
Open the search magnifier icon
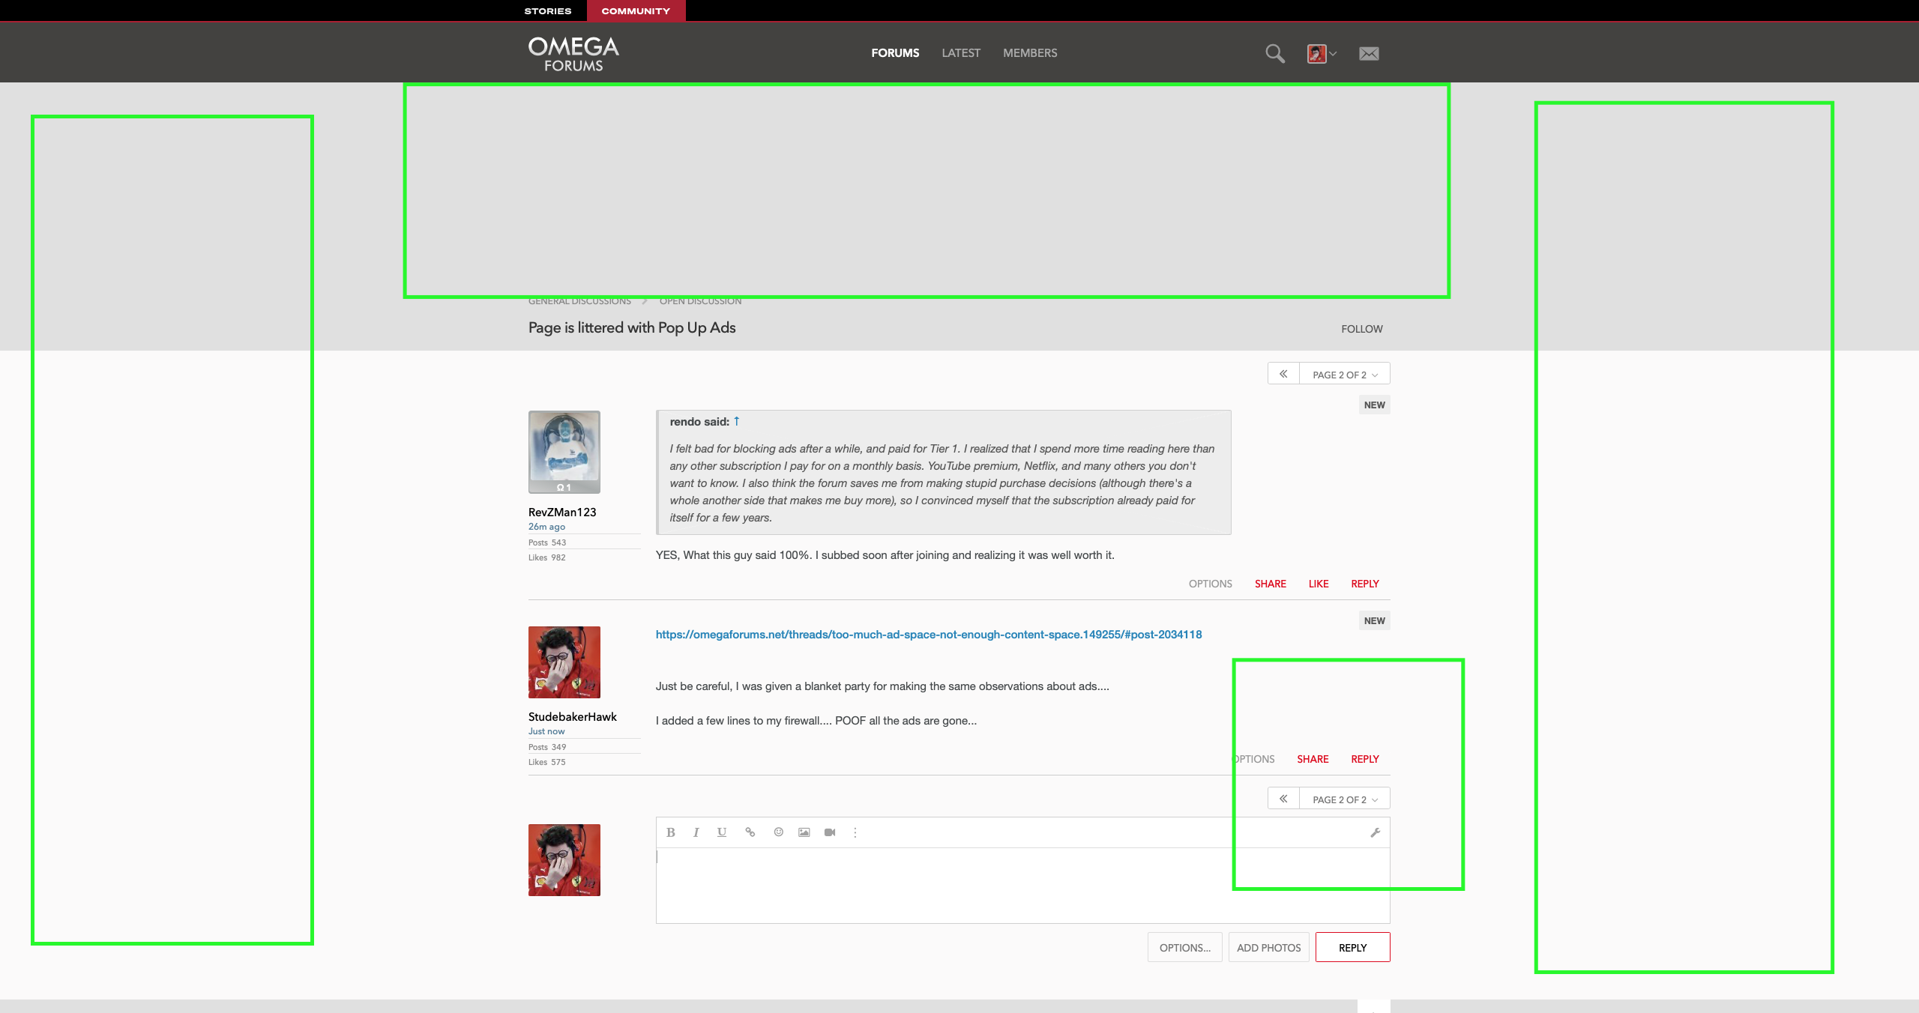1274,53
